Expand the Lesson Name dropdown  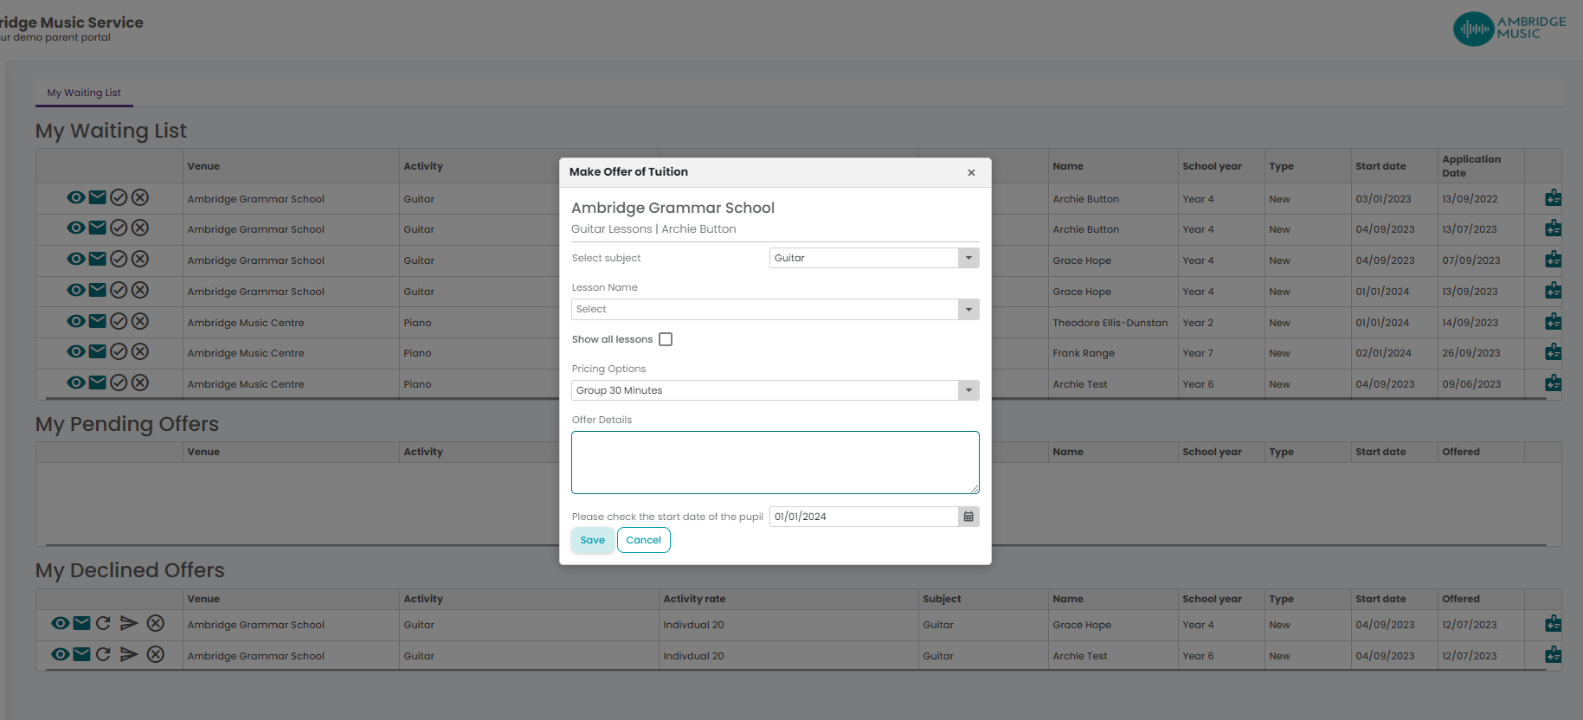(x=775, y=309)
